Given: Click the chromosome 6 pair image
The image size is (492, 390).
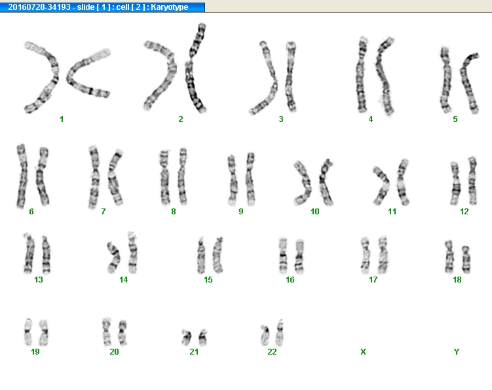Looking at the screenshot, I should pyautogui.click(x=33, y=176).
